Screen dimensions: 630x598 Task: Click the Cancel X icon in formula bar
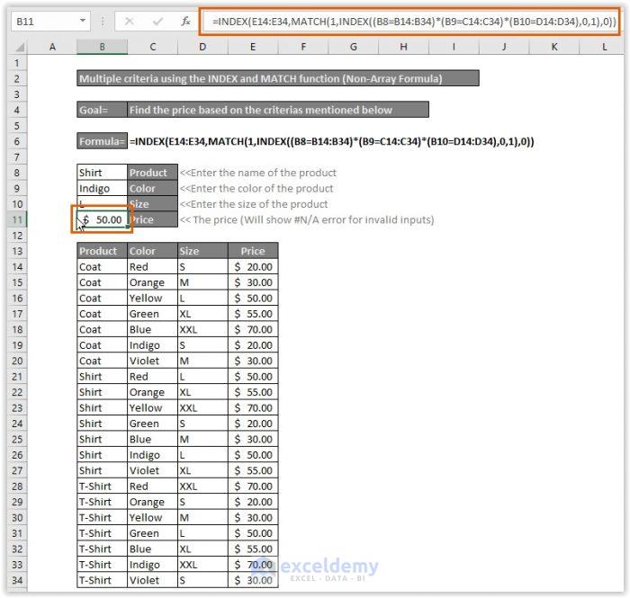[x=130, y=21]
